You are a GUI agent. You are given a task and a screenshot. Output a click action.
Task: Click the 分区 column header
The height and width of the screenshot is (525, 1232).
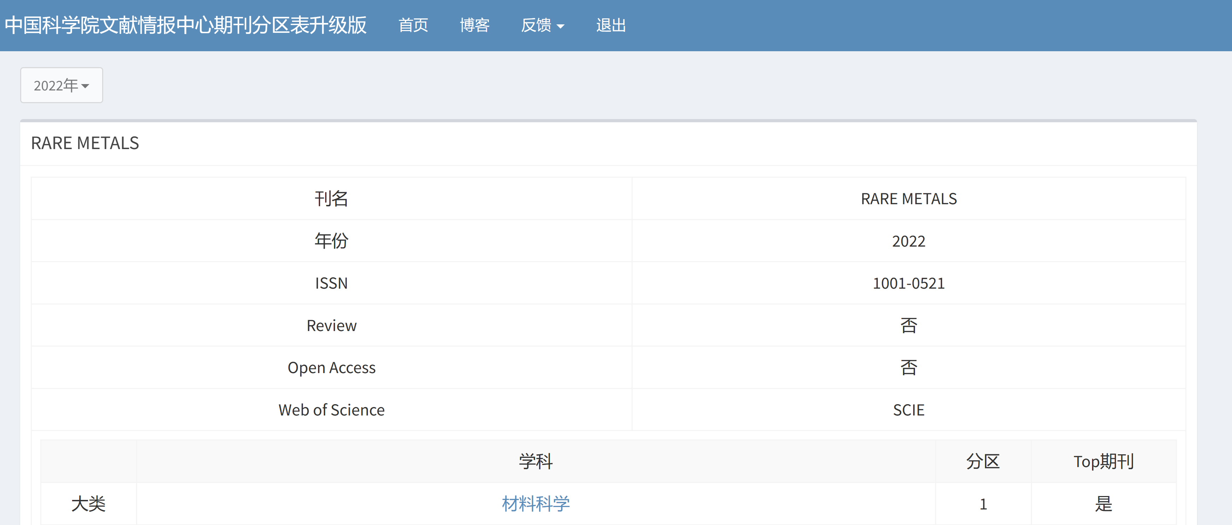(983, 461)
